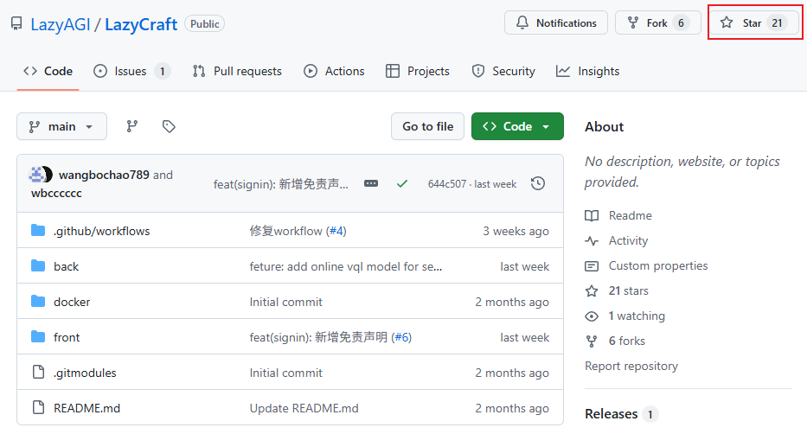The height and width of the screenshot is (434, 807).
Task: View tags via the tag icon
Action: click(x=169, y=126)
